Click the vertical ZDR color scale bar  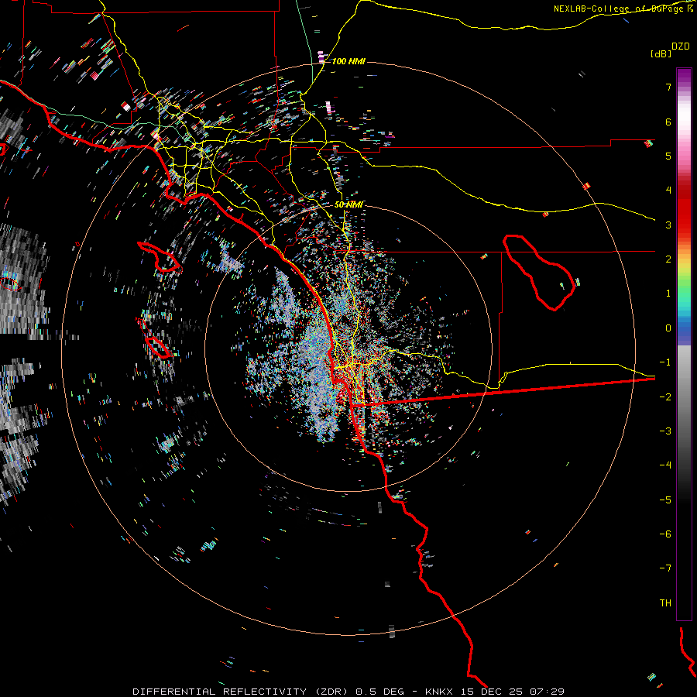tap(684, 344)
